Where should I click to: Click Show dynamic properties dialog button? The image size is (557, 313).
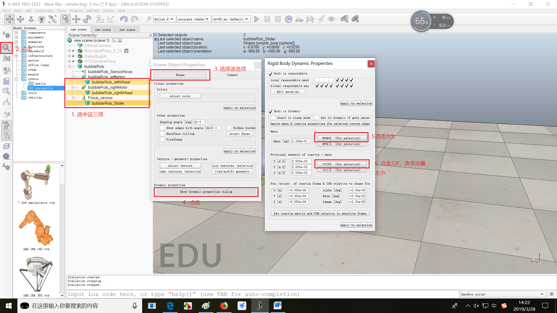pos(206,192)
